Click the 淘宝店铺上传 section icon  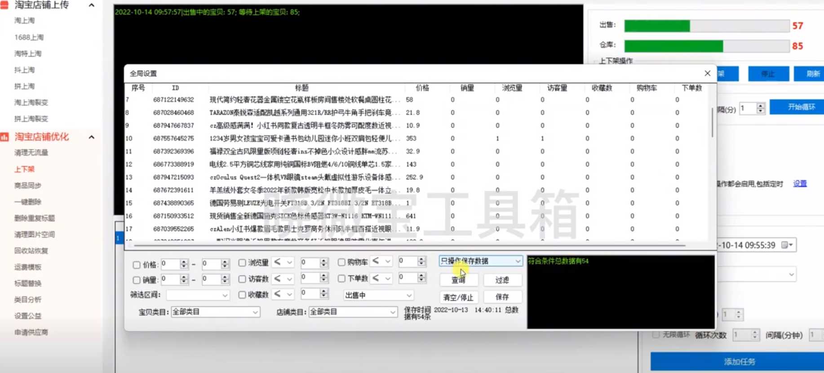point(4,5)
